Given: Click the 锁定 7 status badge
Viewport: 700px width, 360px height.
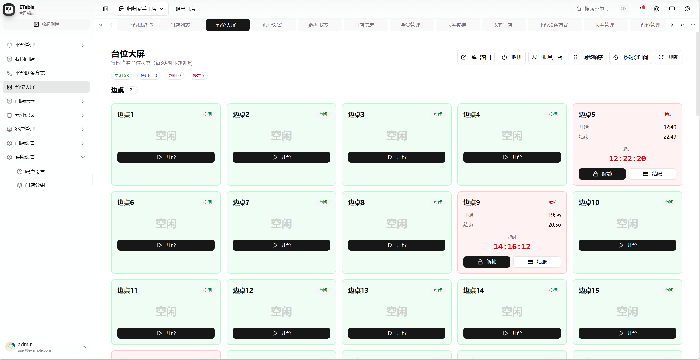Looking at the screenshot, I should (199, 76).
